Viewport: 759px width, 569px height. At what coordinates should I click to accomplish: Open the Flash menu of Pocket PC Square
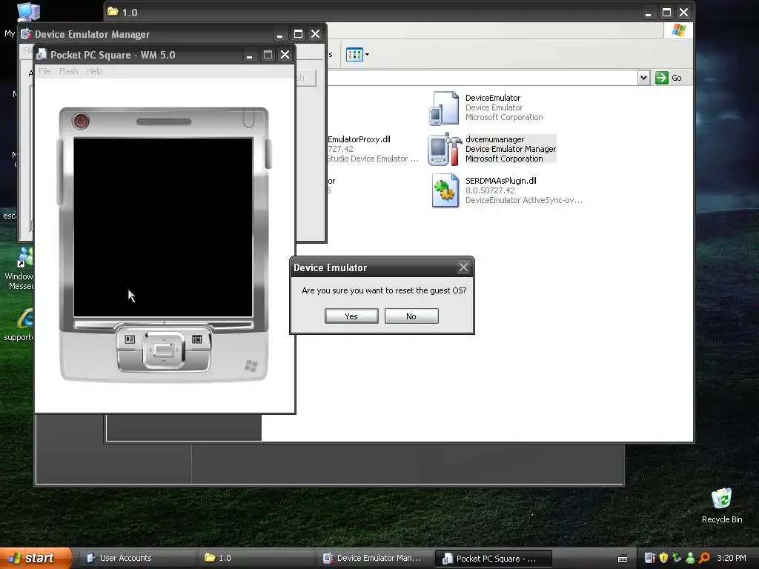coord(69,71)
